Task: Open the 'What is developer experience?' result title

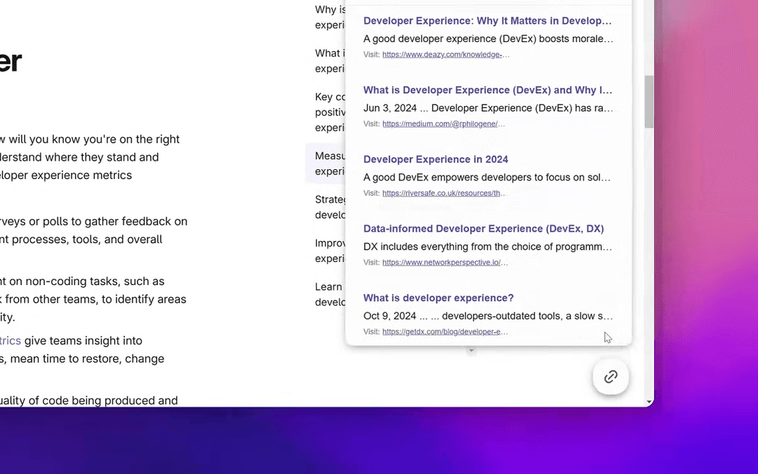Action: point(438,298)
